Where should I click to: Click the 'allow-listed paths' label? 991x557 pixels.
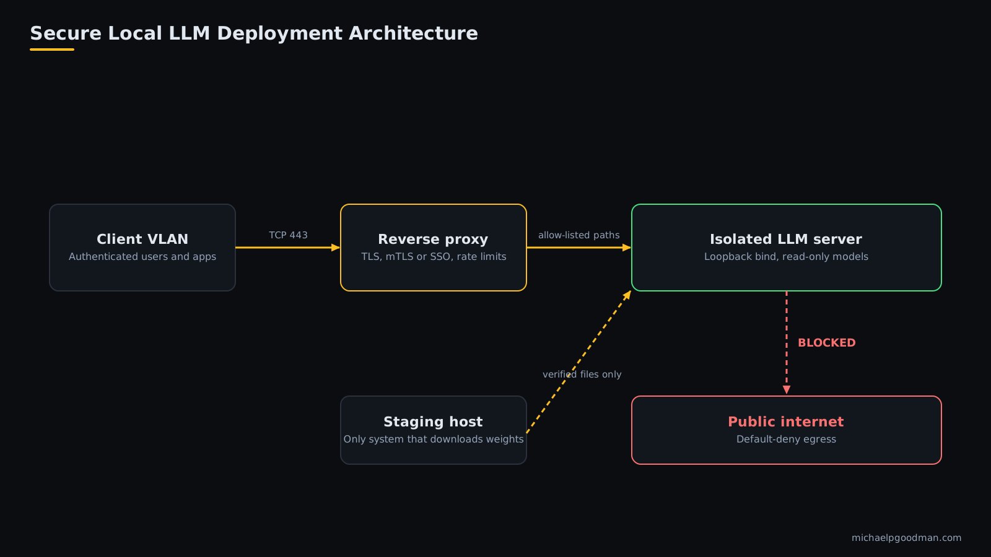click(x=579, y=235)
